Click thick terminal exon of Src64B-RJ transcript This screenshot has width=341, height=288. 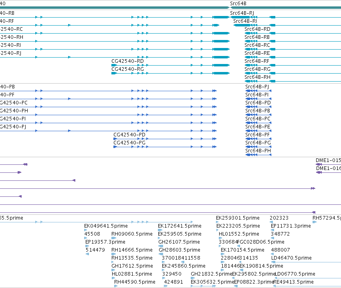coord(240,17)
